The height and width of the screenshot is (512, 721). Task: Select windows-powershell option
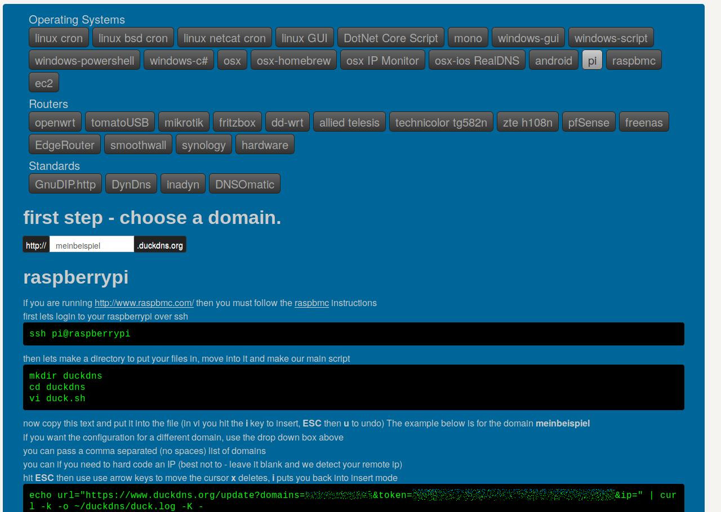pos(84,60)
